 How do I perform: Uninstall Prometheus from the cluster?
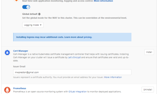(x=148, y=89)
